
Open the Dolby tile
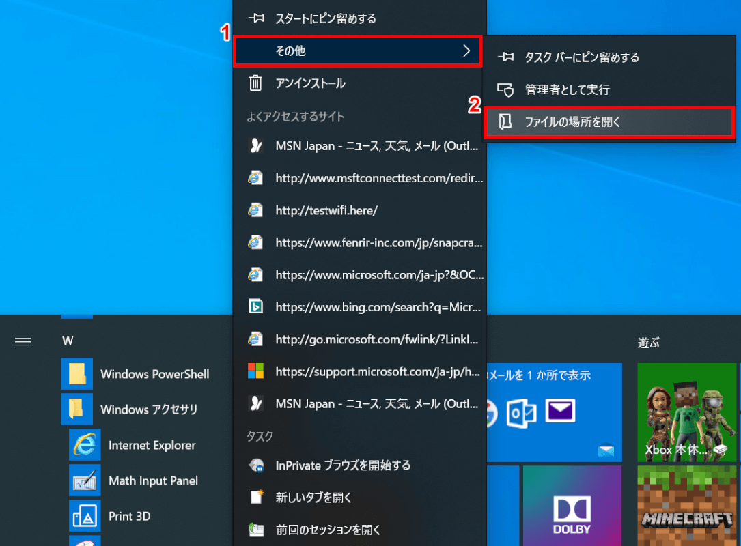pos(572,505)
